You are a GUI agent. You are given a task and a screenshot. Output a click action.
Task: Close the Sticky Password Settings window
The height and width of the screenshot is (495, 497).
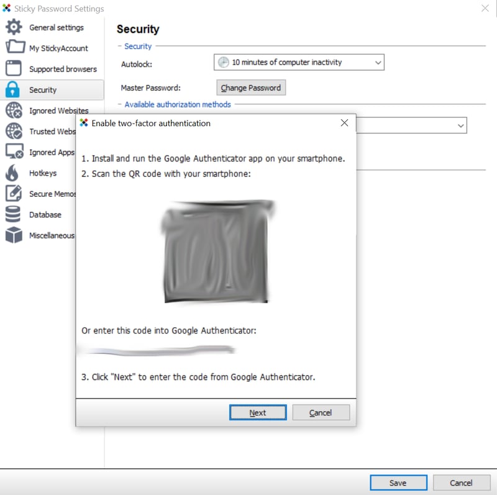click(485, 8)
